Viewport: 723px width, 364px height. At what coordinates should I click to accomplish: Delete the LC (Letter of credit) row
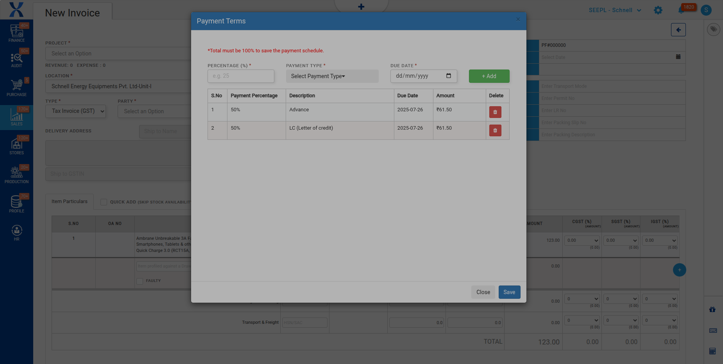(x=495, y=130)
